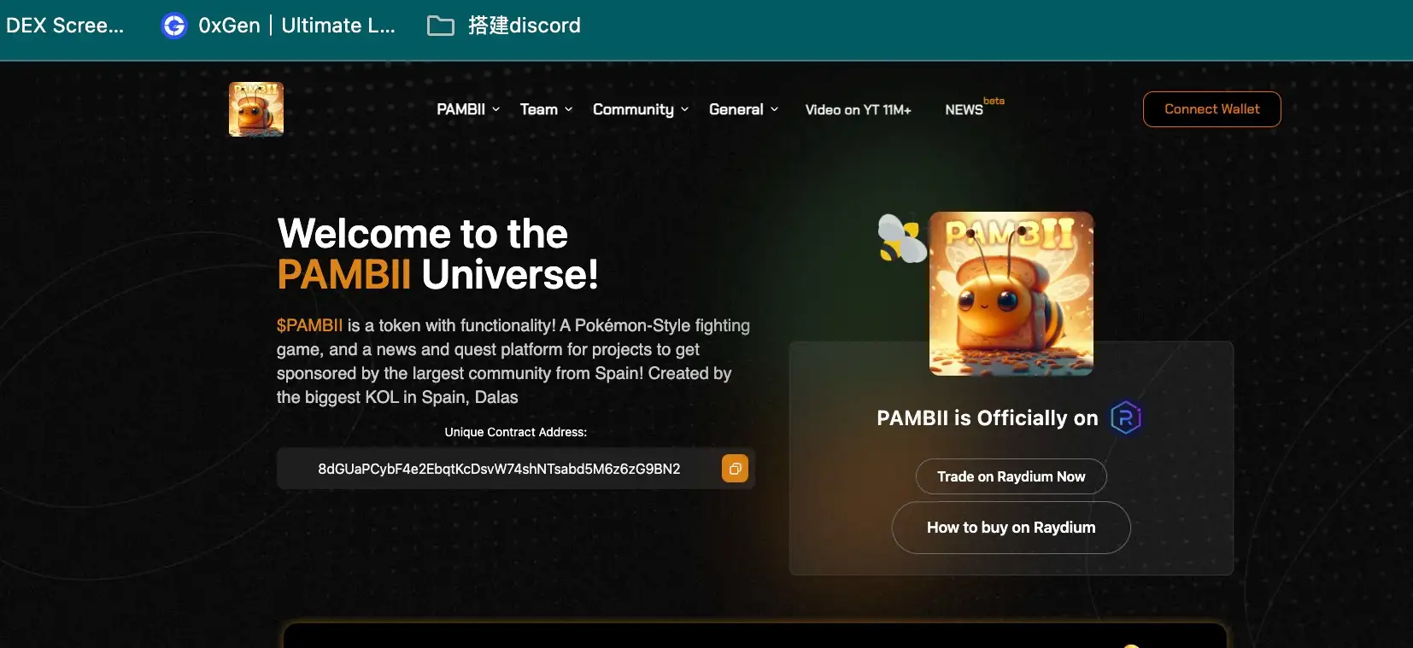Click the Raydium logo icon
This screenshot has height=648, width=1413.
click(1125, 417)
